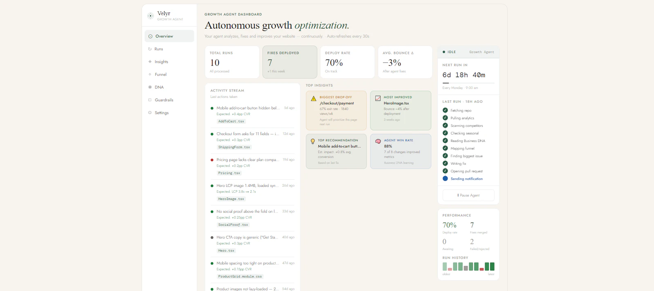This screenshot has height=291, width=654.
Task: Select the 'Mobile add-to-cart button hidden' activity
Action: click(252, 115)
